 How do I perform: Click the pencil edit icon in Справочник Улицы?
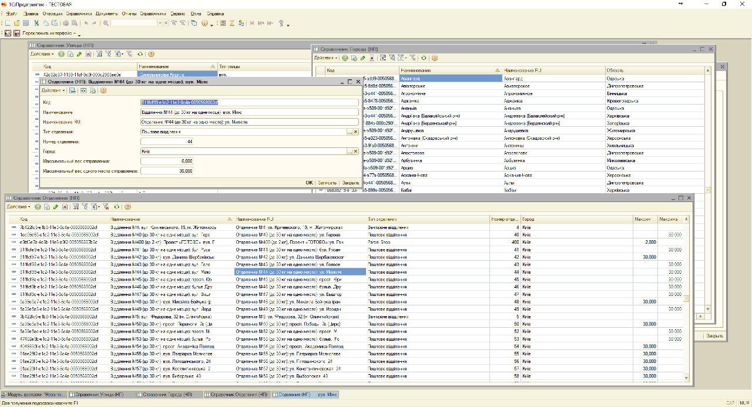point(79,54)
